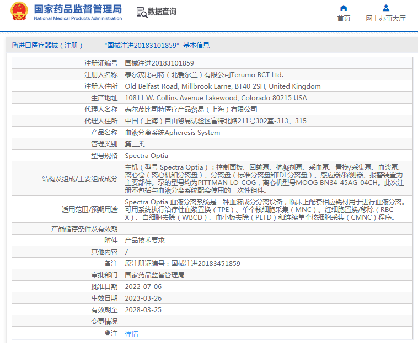Select the Spectra Optia model value
The image size is (418, 343).
pyautogui.click(x=146, y=156)
